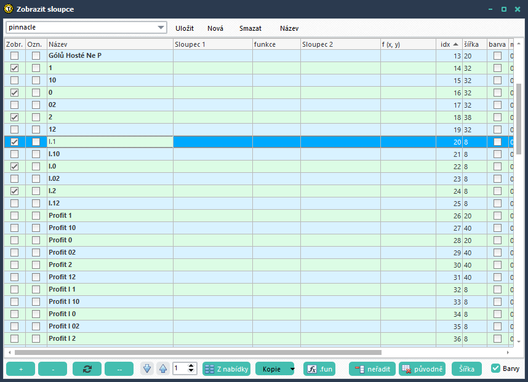
Task: Click the neřadit unsort button
Action: click(372, 369)
